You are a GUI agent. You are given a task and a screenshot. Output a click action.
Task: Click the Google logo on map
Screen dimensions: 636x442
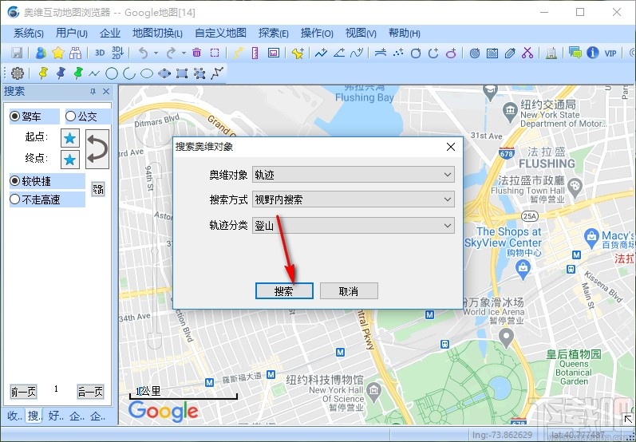click(164, 411)
